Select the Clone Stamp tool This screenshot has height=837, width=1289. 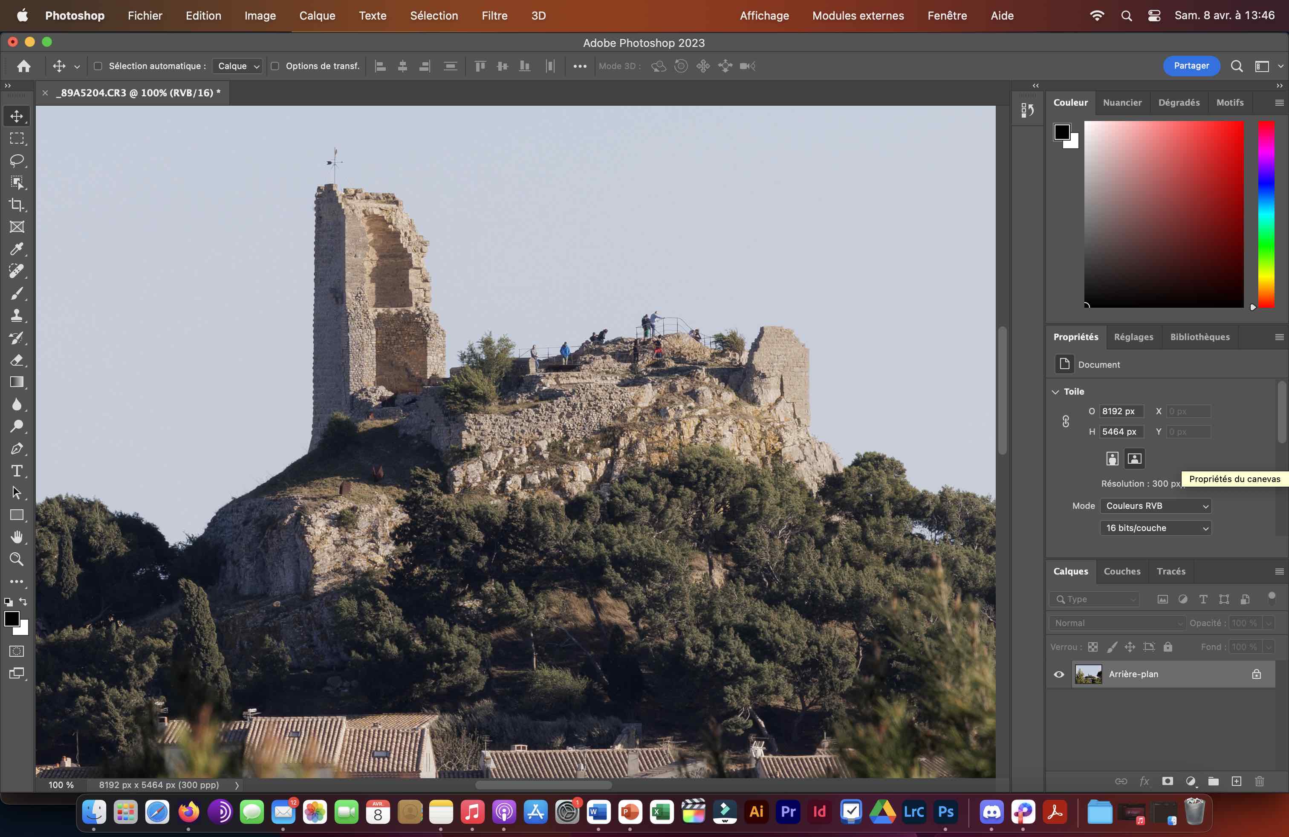(17, 316)
